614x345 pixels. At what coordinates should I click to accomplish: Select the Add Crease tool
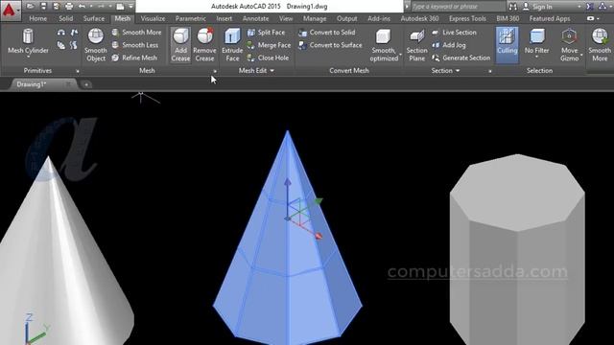[x=180, y=45]
